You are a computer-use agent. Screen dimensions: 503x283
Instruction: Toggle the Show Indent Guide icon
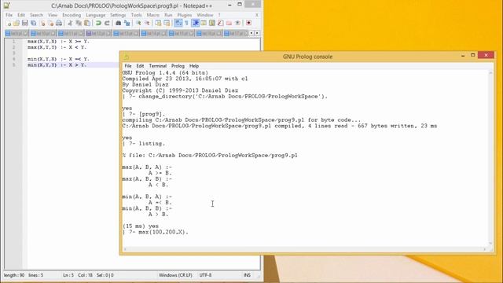[196, 23]
